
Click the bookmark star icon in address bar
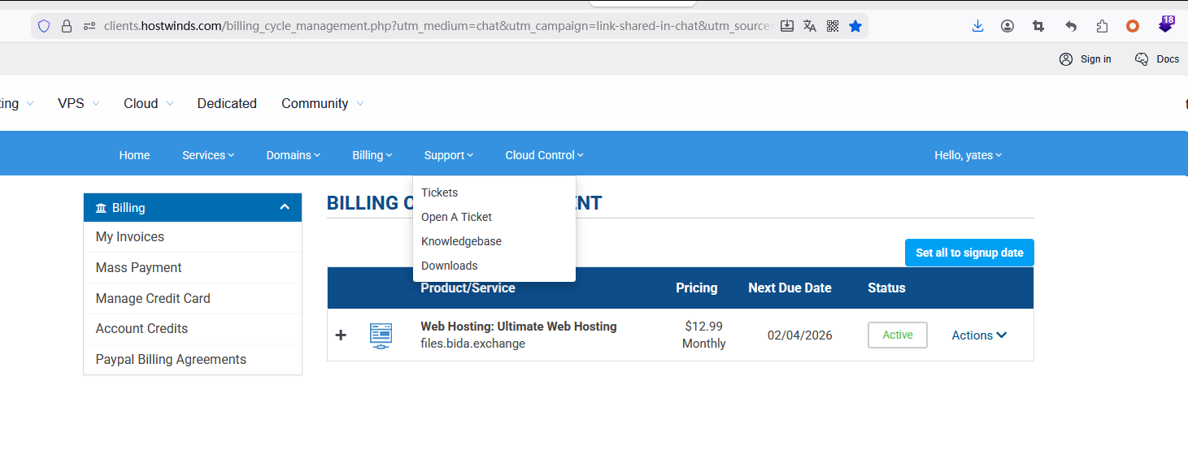click(x=855, y=26)
